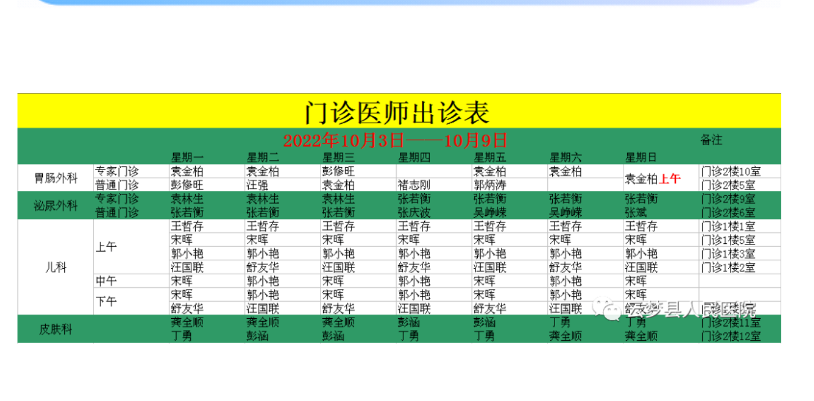Click room note 门诊1楼5室

[x=728, y=240]
